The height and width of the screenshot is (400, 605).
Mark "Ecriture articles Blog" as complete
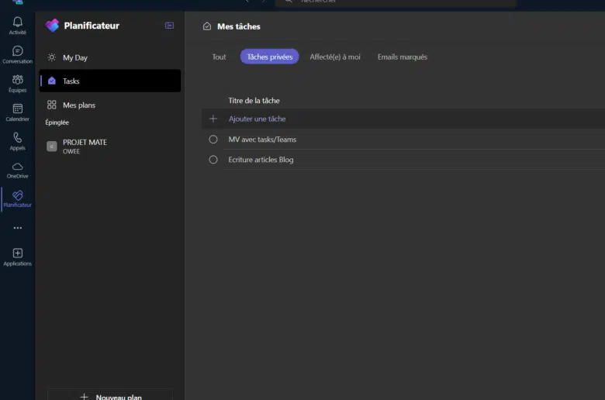pos(213,160)
